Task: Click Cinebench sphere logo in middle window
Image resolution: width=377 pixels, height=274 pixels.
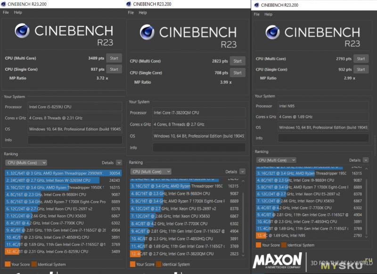Action: [x=147, y=32]
